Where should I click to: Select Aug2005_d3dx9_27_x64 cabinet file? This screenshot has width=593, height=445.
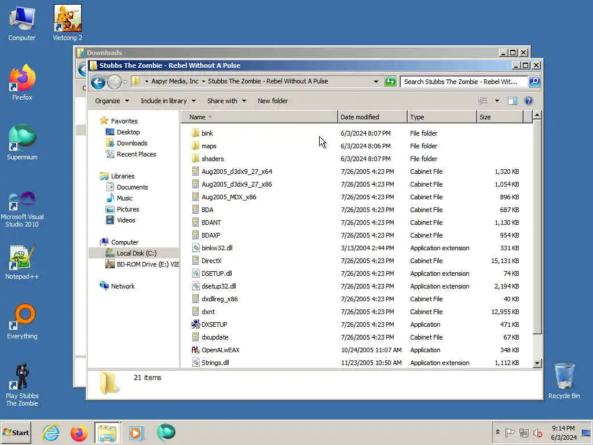237,172
